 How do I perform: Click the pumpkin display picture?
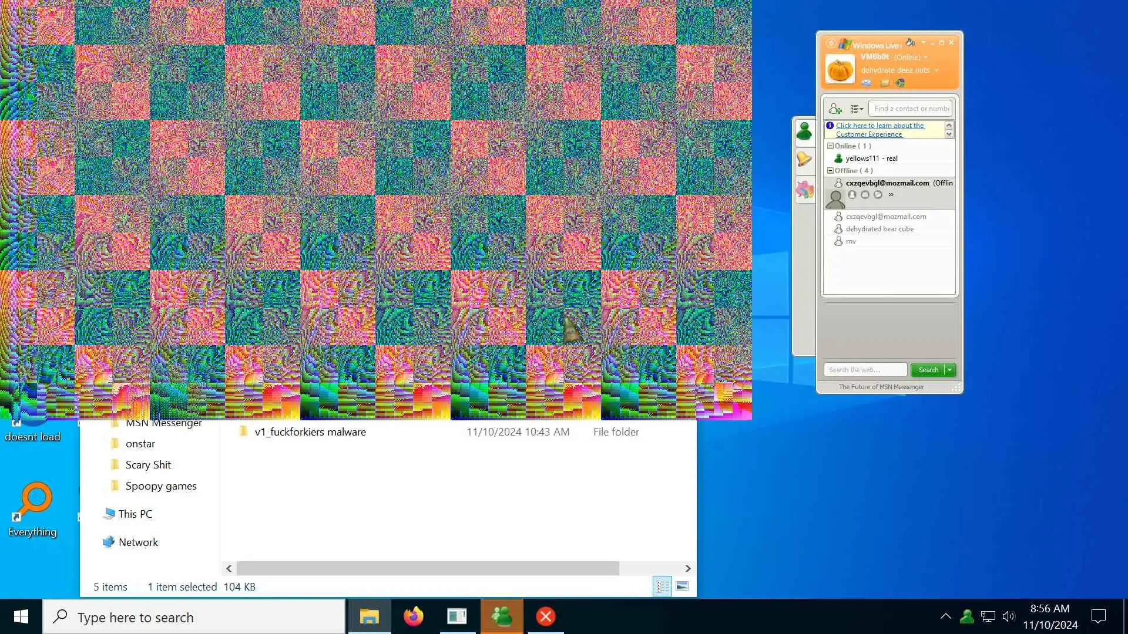pos(840,69)
